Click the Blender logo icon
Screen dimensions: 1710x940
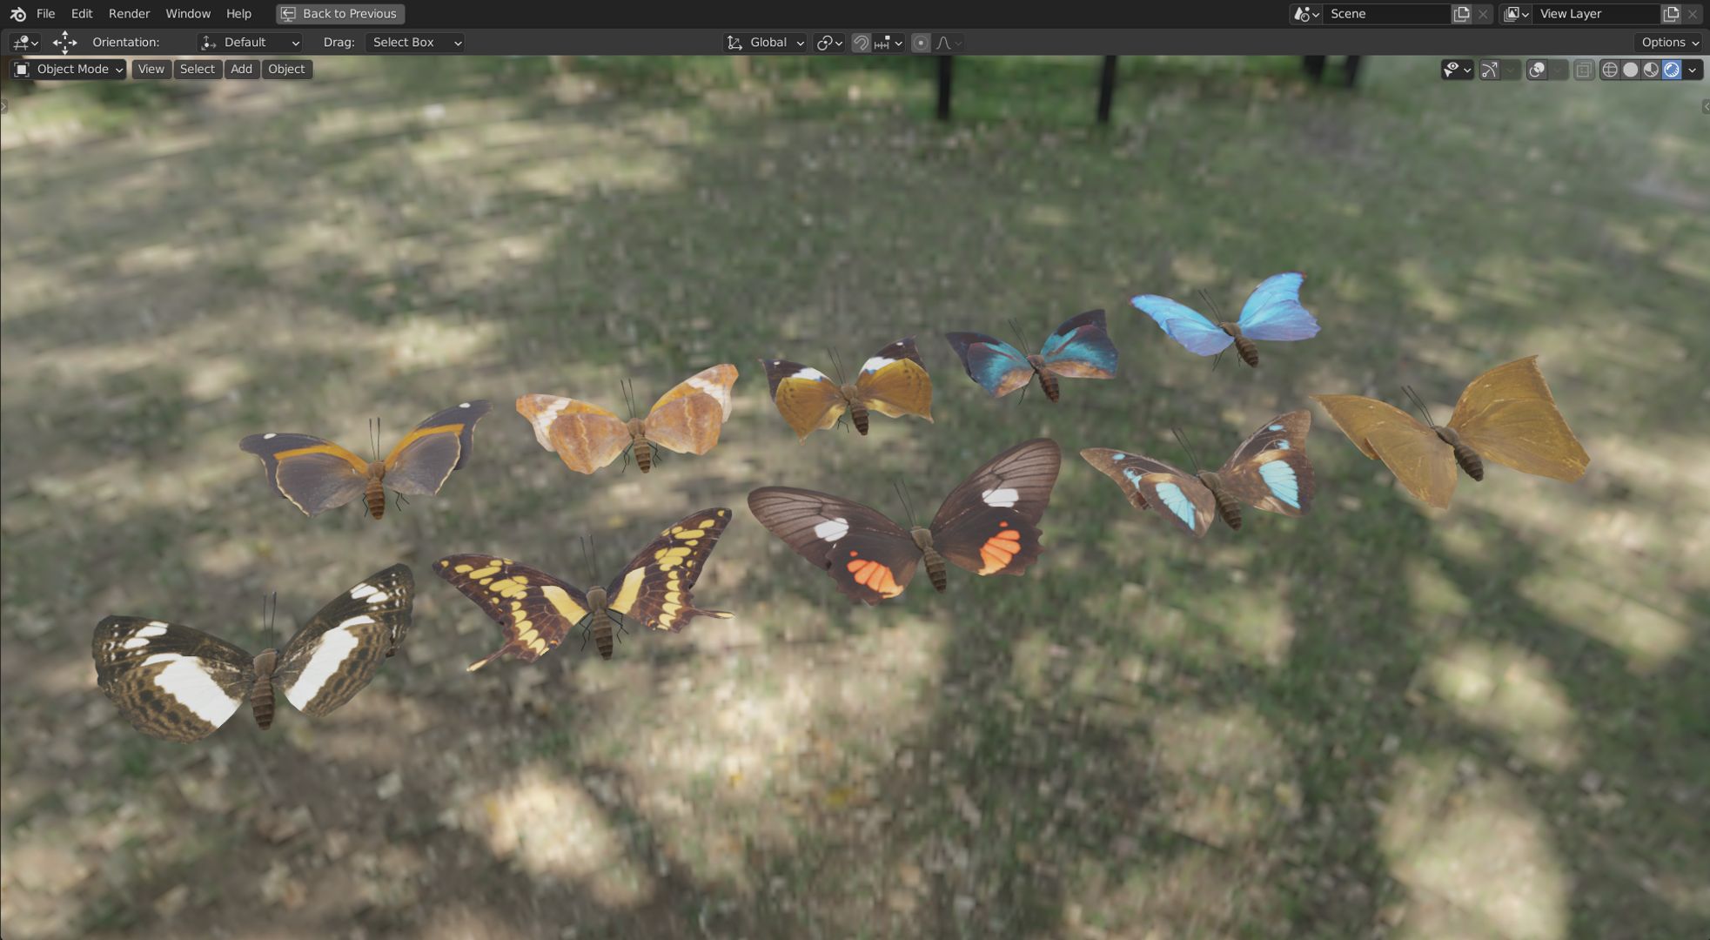(x=17, y=14)
